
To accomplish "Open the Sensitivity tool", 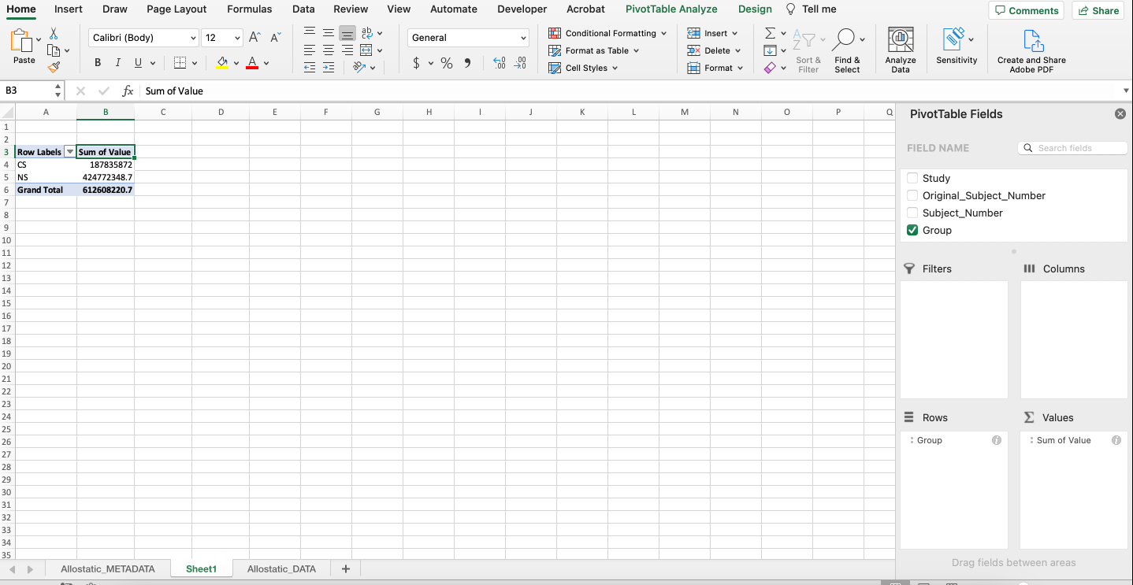I will point(956,41).
